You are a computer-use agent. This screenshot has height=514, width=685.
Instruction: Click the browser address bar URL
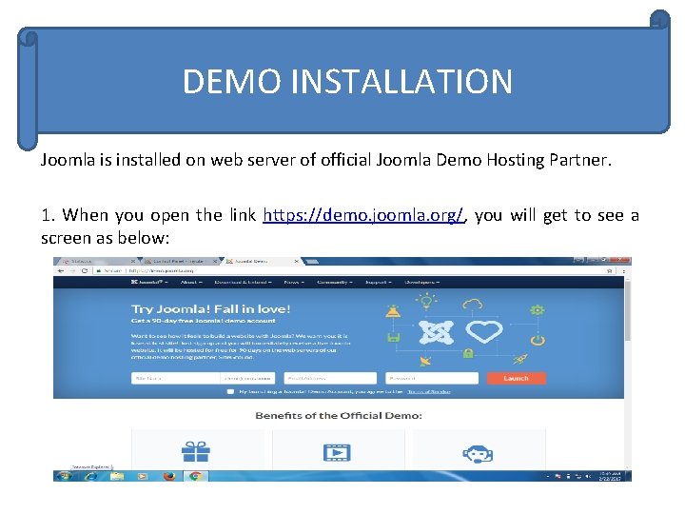tap(161, 271)
